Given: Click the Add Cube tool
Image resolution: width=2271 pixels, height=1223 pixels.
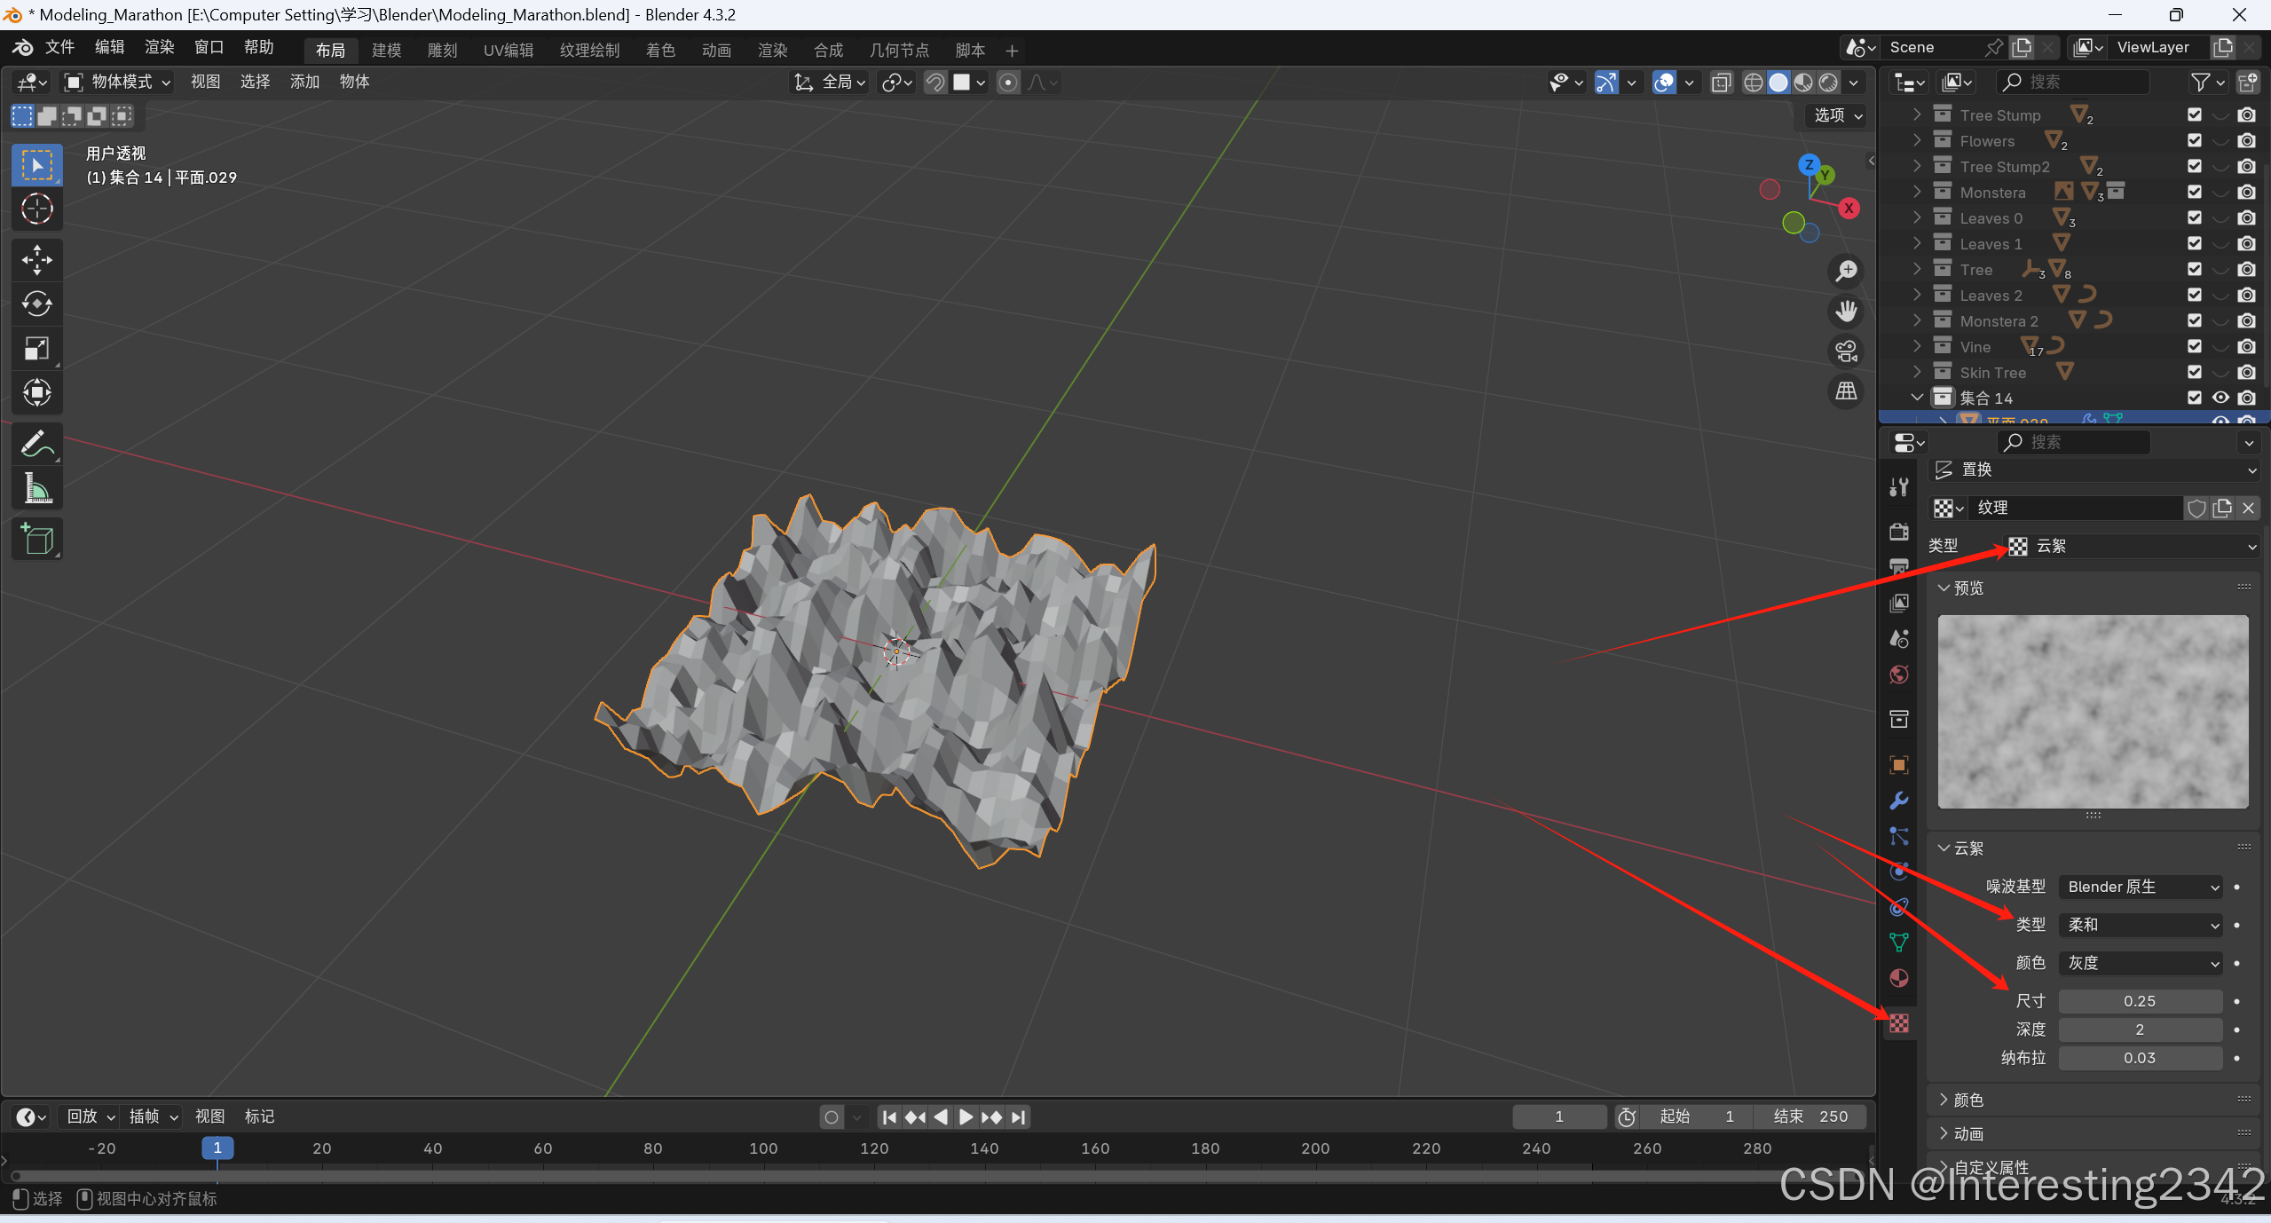Looking at the screenshot, I should (x=36, y=539).
